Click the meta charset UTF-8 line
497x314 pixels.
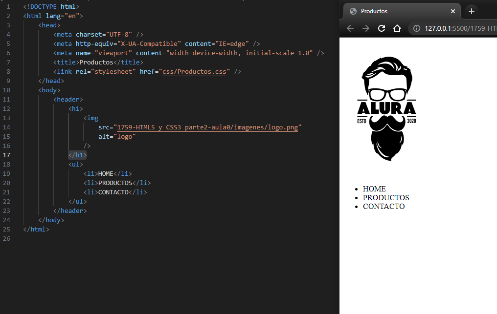pos(98,35)
